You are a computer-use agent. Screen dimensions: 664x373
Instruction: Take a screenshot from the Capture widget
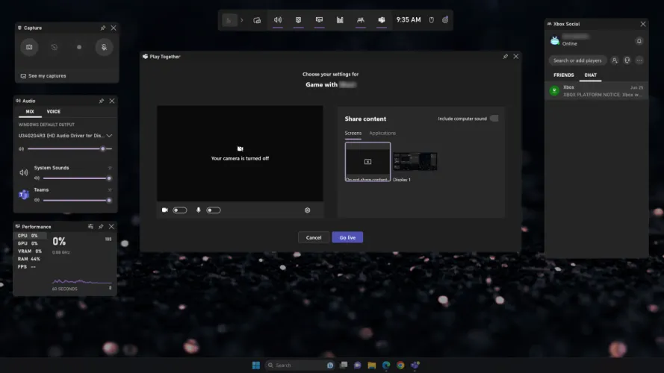tap(29, 47)
